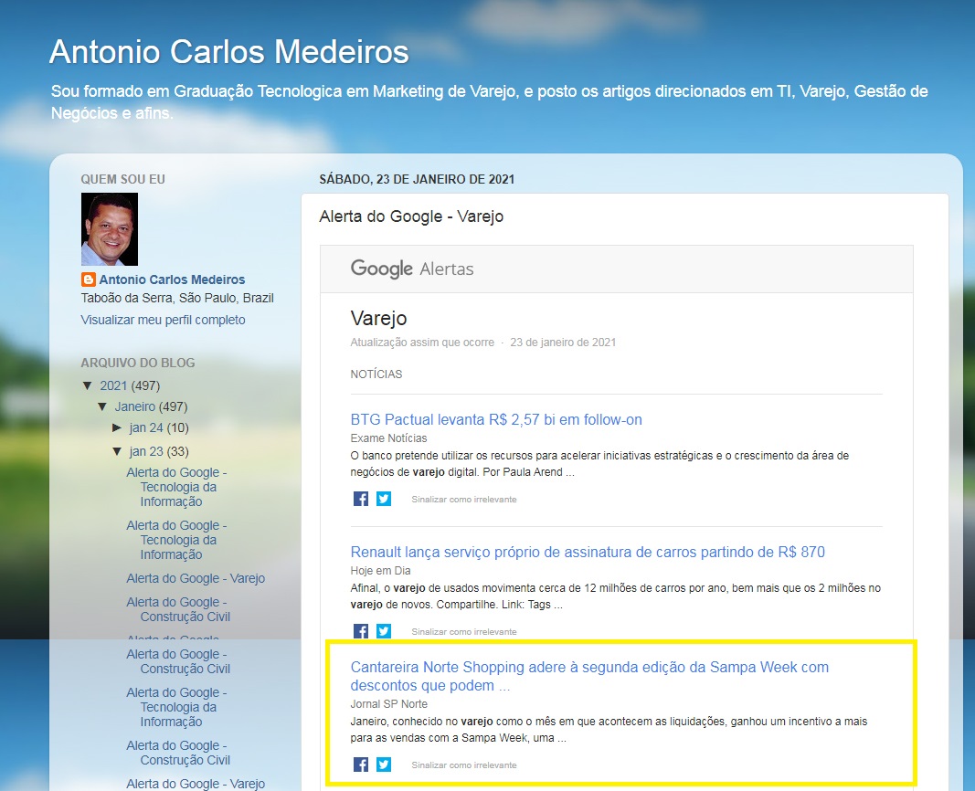Open Antonio Carlos Medeiros profile photo
This screenshot has height=791, width=975.
pos(110,229)
